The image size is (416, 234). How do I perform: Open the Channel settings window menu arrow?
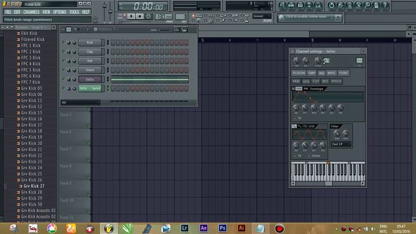pyautogui.click(x=292, y=51)
